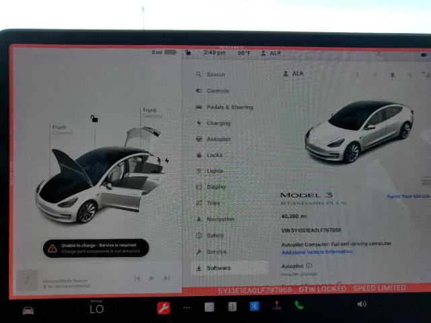
Task: Tap the Navigation arrow icon
Action: (x=199, y=219)
